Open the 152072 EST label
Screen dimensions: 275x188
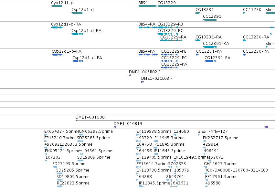tap(216, 158)
